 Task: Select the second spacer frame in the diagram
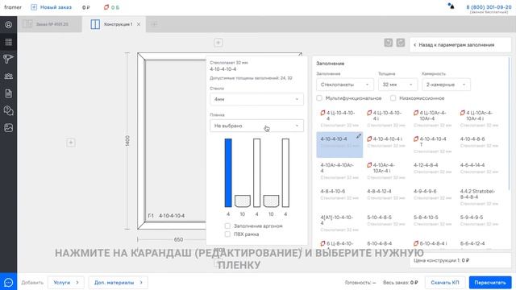271,201
